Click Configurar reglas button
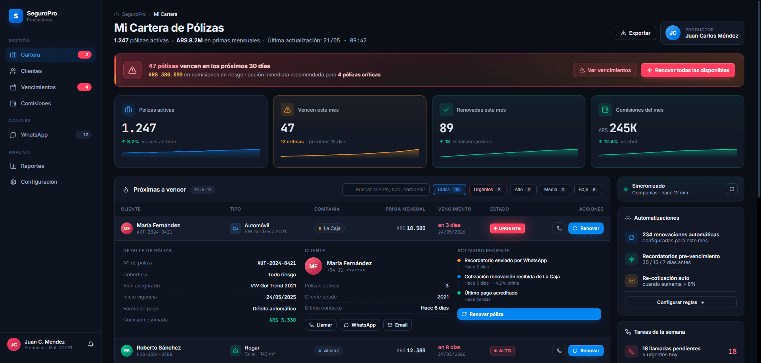 tap(681, 302)
